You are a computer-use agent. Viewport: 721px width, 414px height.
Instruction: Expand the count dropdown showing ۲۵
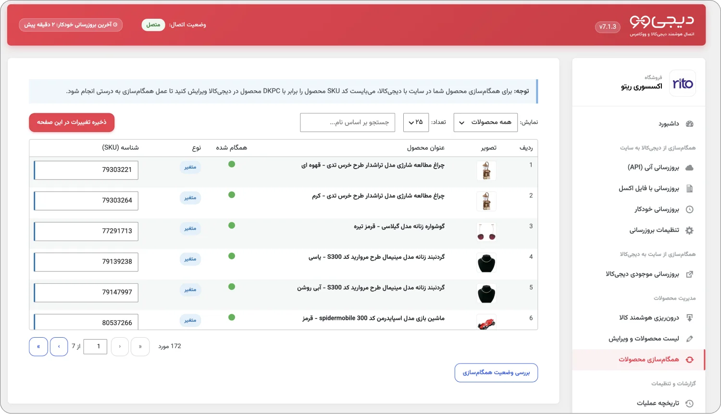[416, 122]
